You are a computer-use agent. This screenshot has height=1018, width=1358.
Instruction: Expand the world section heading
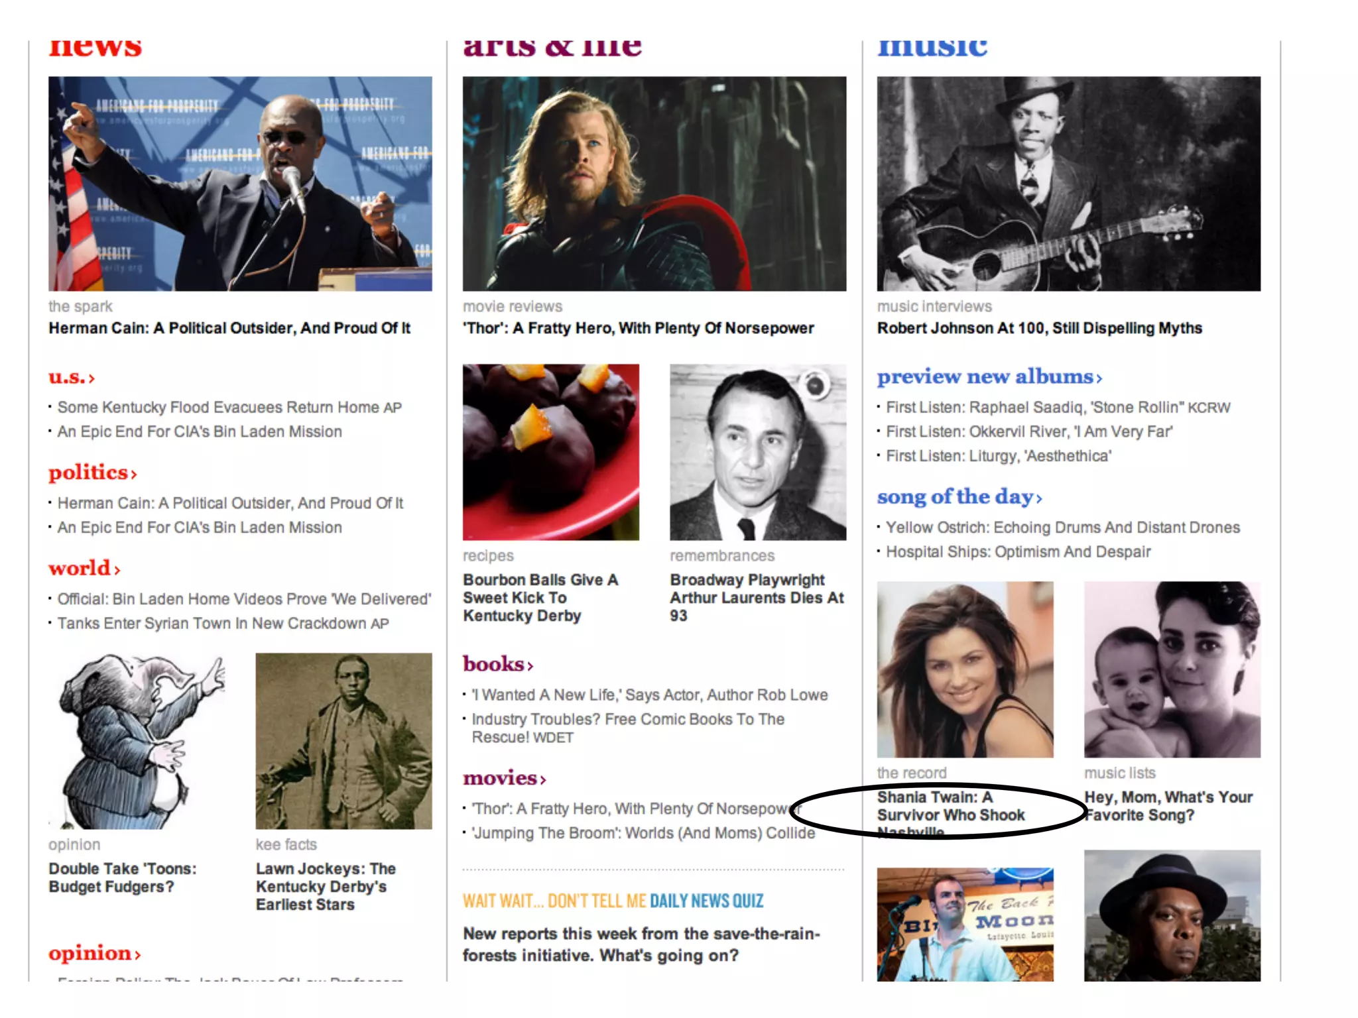(x=84, y=568)
